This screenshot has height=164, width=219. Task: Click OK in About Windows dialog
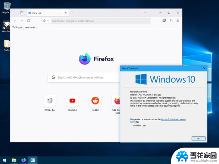point(198,138)
